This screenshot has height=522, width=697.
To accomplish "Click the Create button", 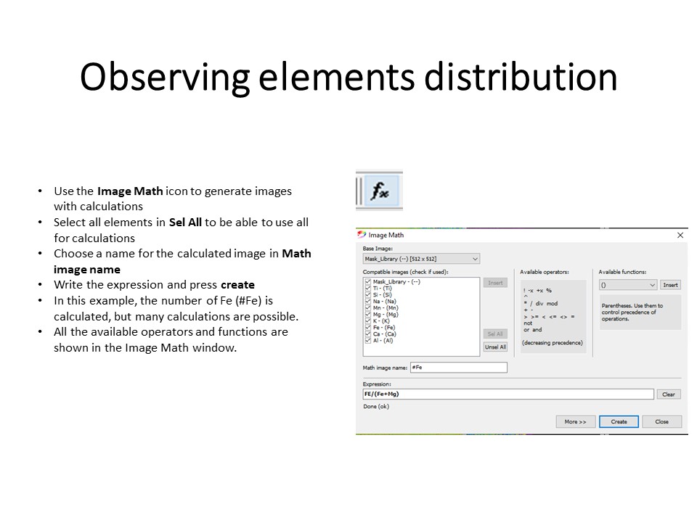I will coord(619,421).
